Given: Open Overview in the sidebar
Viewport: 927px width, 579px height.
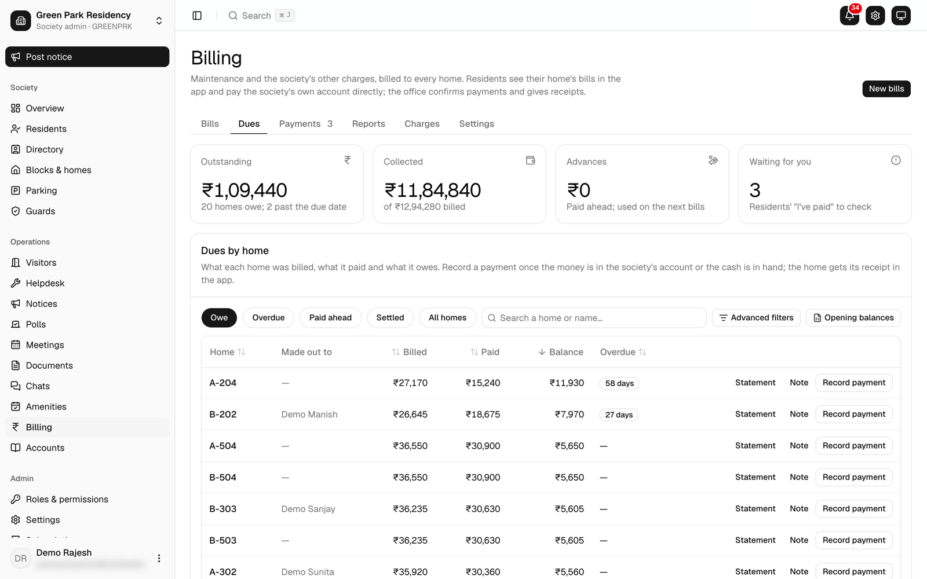Looking at the screenshot, I should click(x=87, y=108).
